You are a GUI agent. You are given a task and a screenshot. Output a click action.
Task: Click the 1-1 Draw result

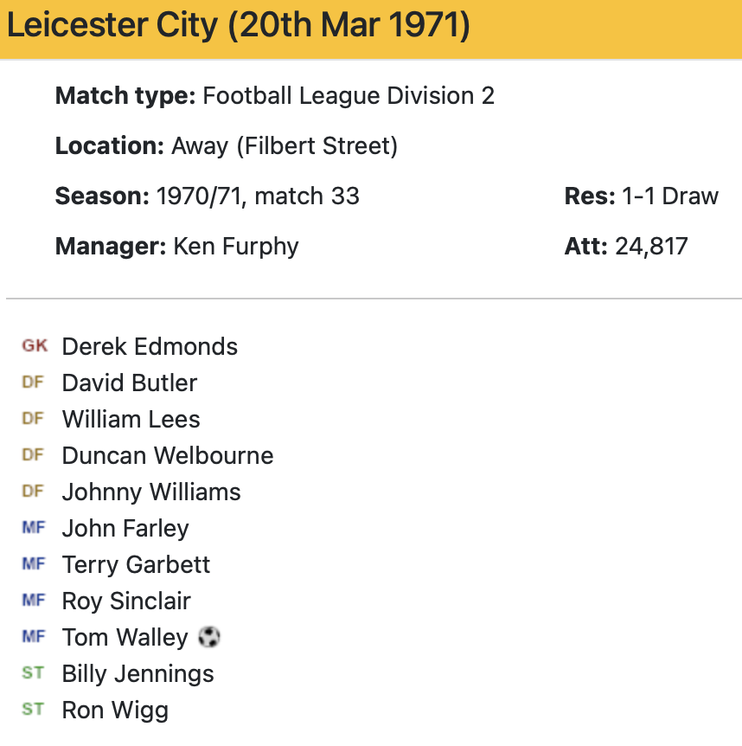coord(669,196)
